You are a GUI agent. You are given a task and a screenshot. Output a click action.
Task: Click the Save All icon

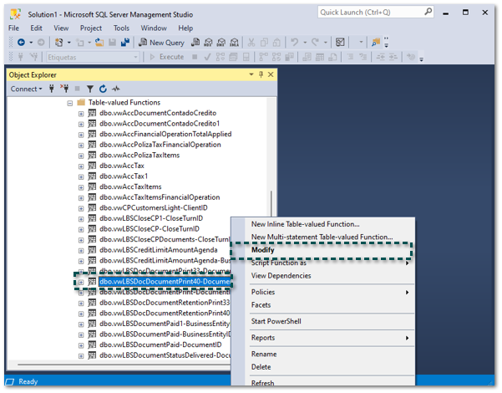click(124, 43)
